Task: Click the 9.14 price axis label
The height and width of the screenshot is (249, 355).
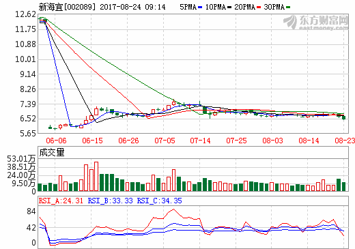Action: tap(28, 74)
